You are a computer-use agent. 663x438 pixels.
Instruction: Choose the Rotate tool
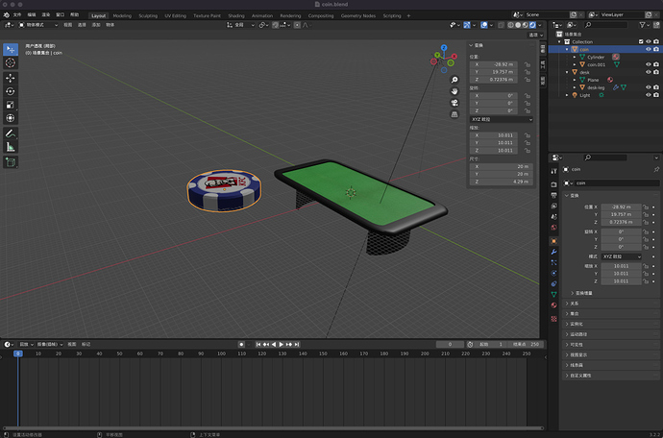click(11, 91)
